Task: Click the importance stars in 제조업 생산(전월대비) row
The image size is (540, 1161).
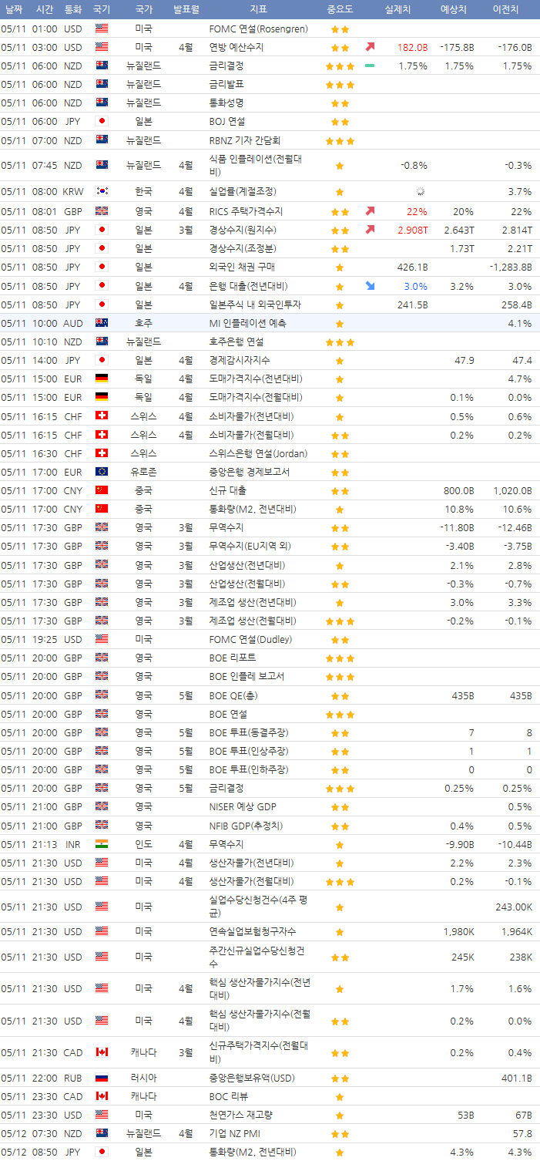Action: 340,621
